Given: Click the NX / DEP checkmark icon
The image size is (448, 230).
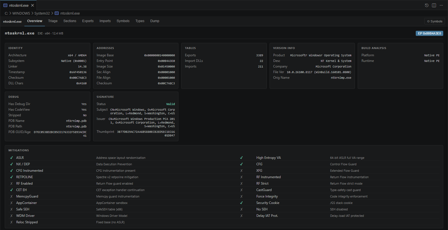Looking at the screenshot, I should [x=12, y=164].
